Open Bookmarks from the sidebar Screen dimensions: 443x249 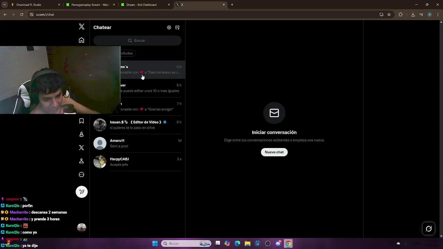coord(81,121)
